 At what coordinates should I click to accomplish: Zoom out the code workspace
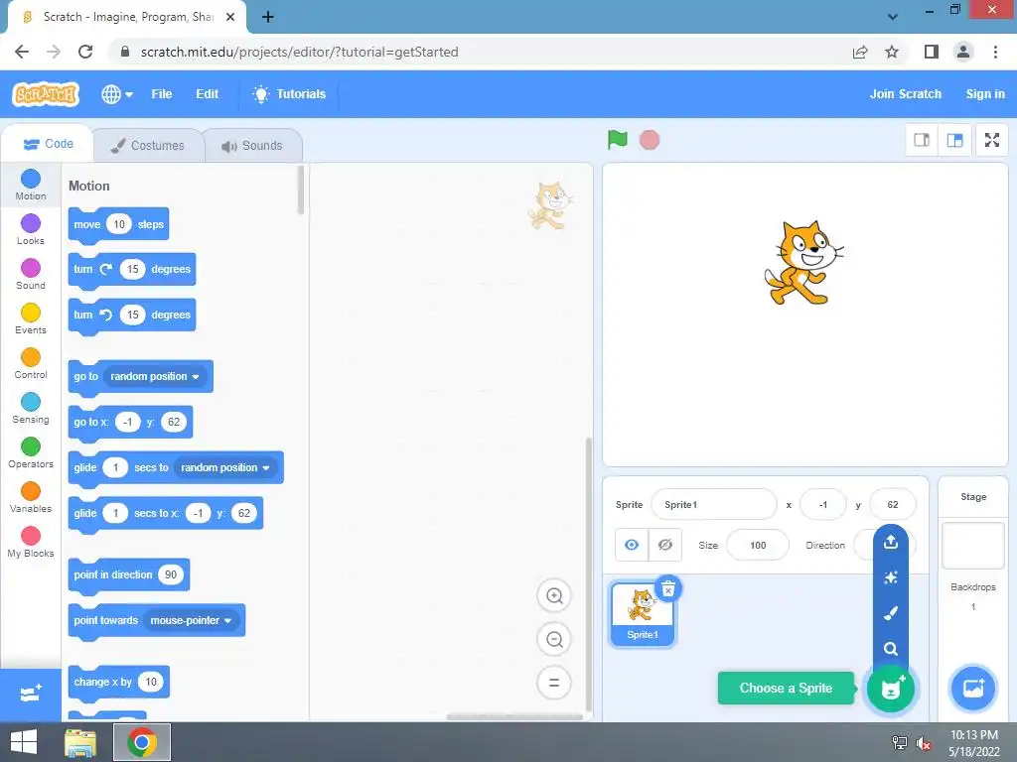point(554,640)
